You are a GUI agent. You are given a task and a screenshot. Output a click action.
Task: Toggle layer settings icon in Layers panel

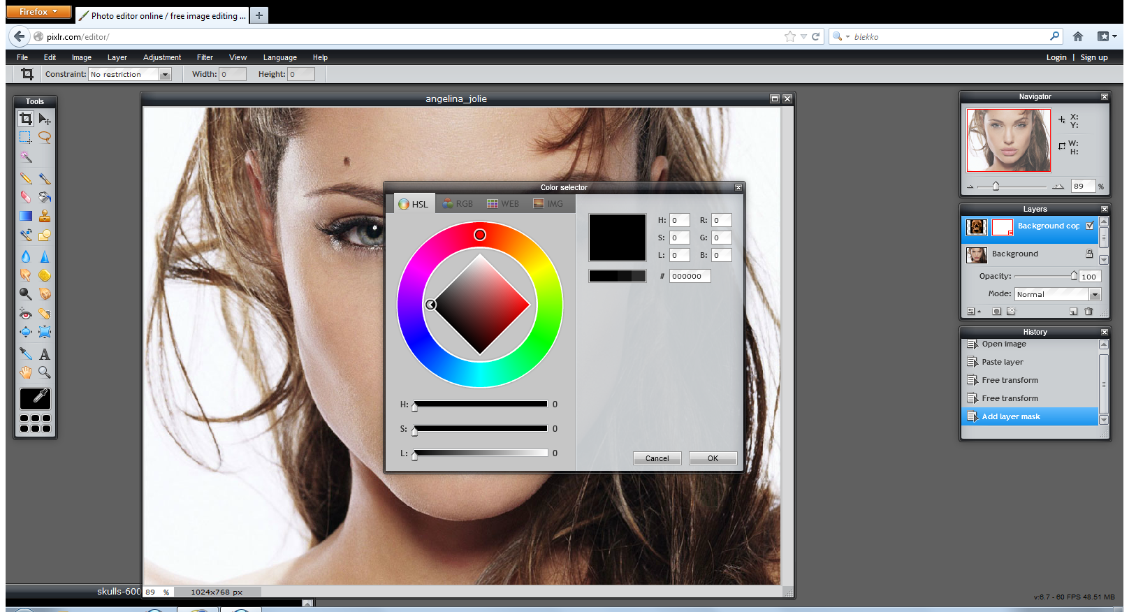tap(973, 312)
